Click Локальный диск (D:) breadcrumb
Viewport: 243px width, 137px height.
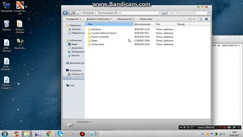coord(108,13)
